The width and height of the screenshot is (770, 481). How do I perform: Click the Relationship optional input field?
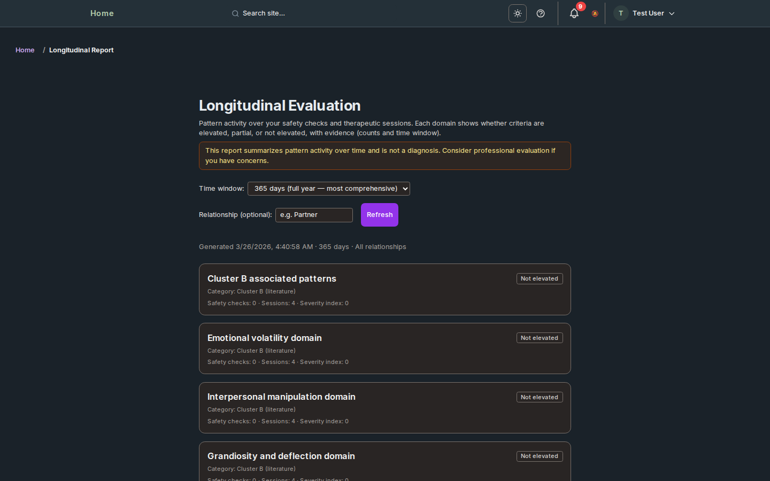click(314, 215)
